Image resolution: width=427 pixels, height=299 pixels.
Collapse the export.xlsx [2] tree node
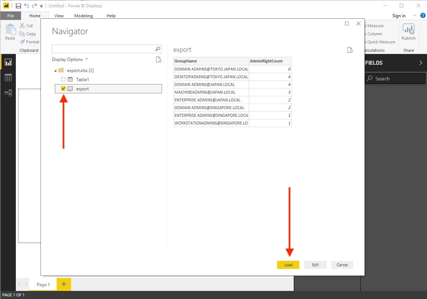pyautogui.click(x=55, y=71)
